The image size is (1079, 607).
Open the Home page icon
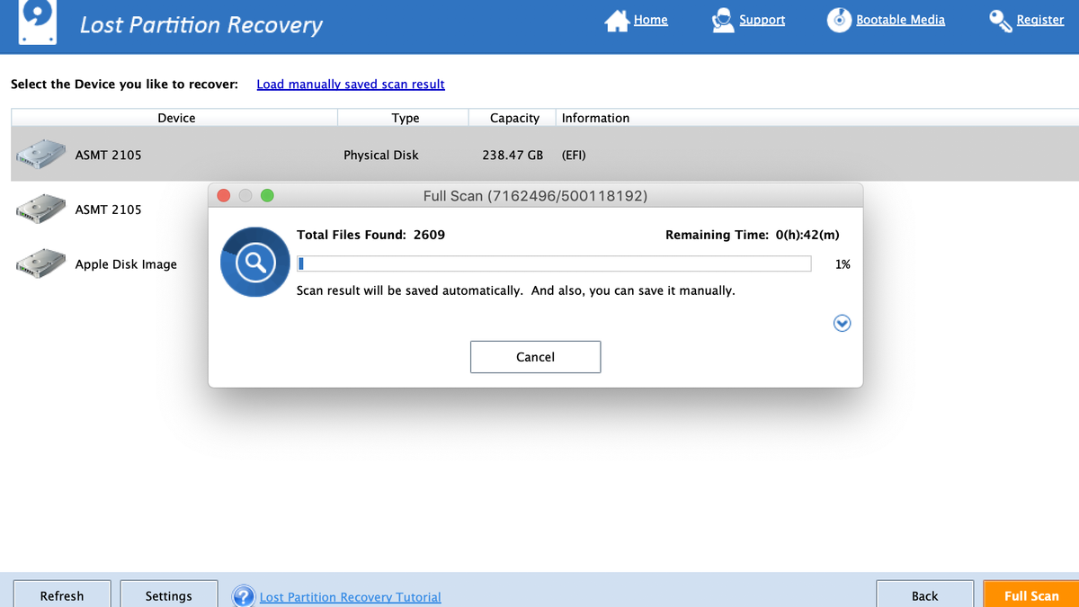click(617, 19)
